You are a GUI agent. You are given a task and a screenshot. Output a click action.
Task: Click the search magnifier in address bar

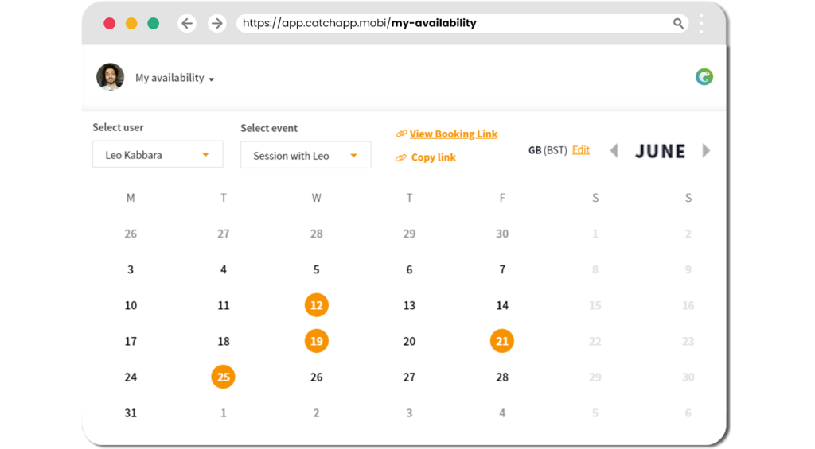[678, 23]
